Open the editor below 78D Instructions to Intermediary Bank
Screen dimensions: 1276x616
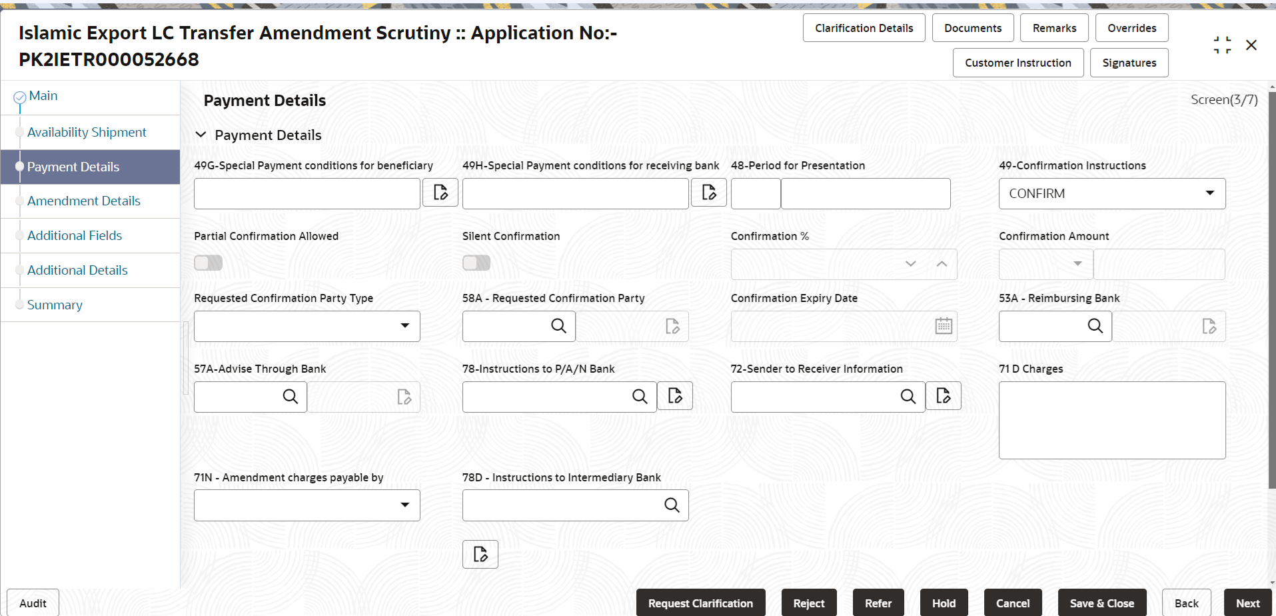480,554
